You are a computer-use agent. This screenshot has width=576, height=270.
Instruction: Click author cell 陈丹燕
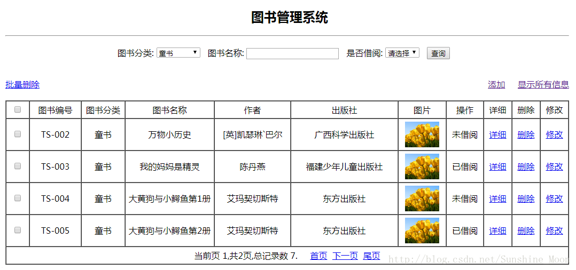pos(252,166)
